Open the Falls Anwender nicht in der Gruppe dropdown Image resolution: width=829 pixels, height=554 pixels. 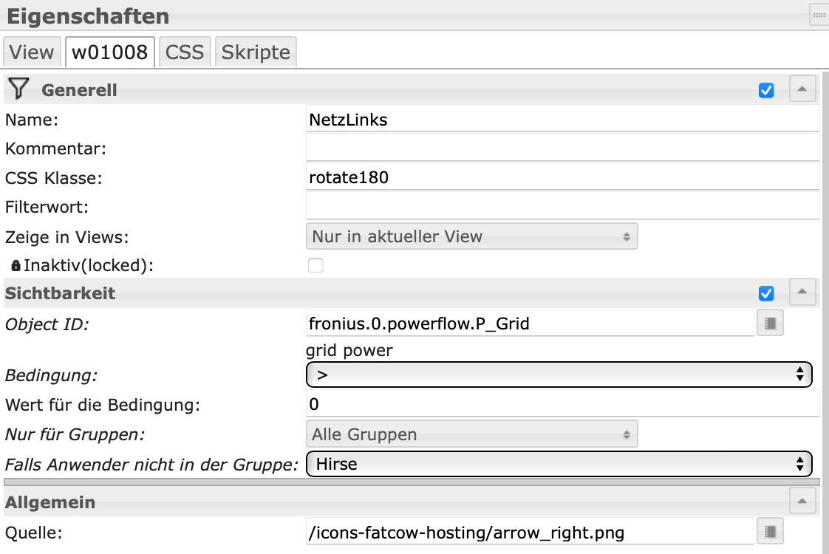coord(559,464)
